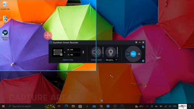Click the capture region move handle

coord(48,35)
